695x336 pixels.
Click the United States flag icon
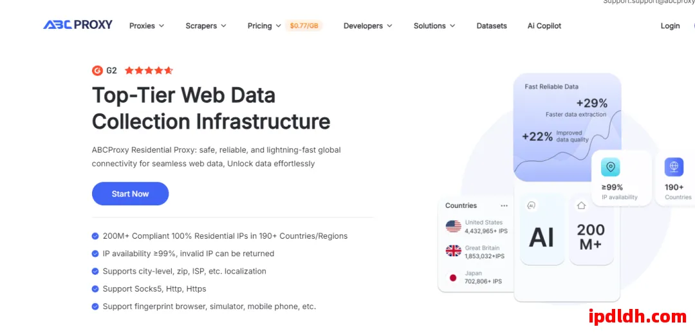453,227
